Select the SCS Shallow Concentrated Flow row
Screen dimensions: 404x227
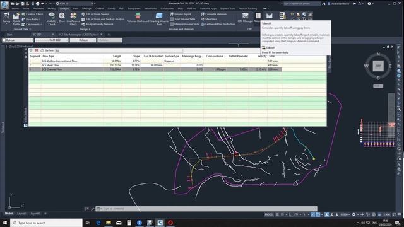click(155, 61)
